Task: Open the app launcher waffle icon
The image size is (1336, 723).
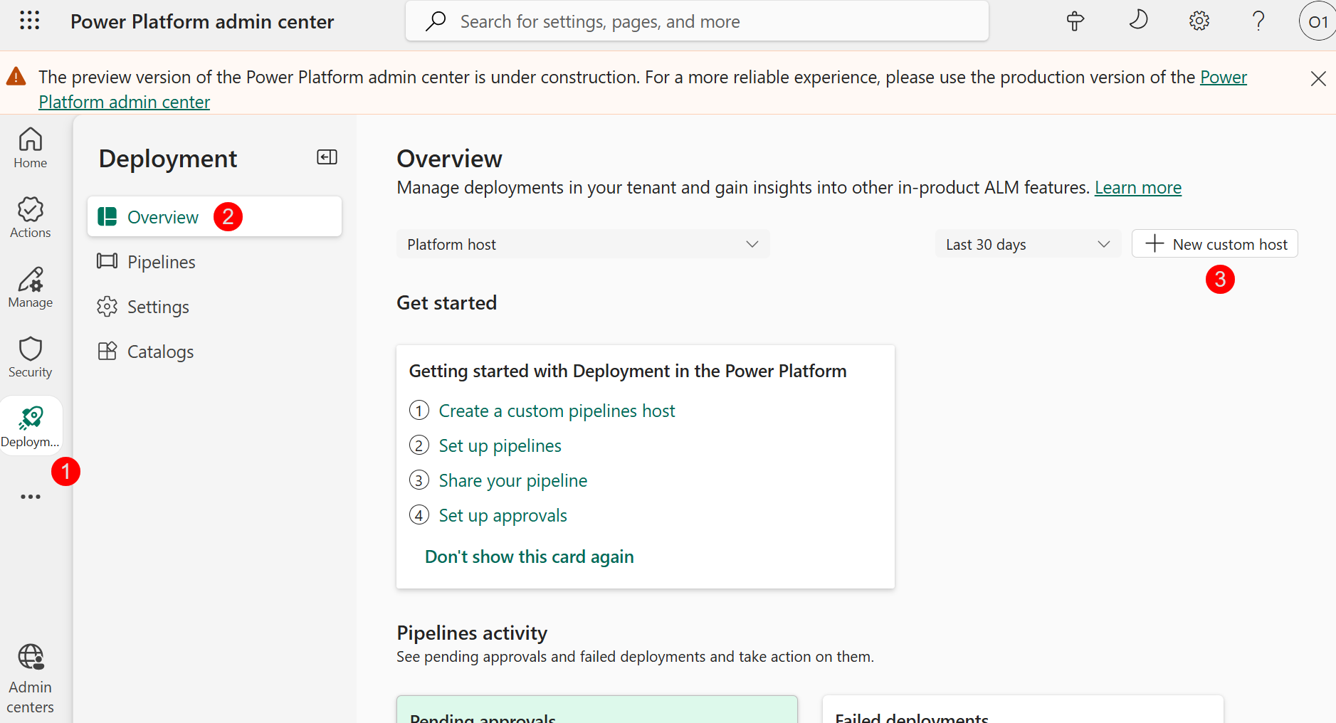Action: click(29, 21)
